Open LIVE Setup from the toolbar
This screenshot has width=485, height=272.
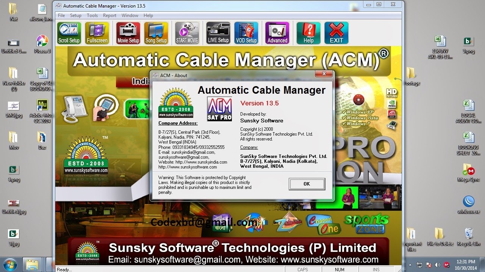tap(218, 33)
